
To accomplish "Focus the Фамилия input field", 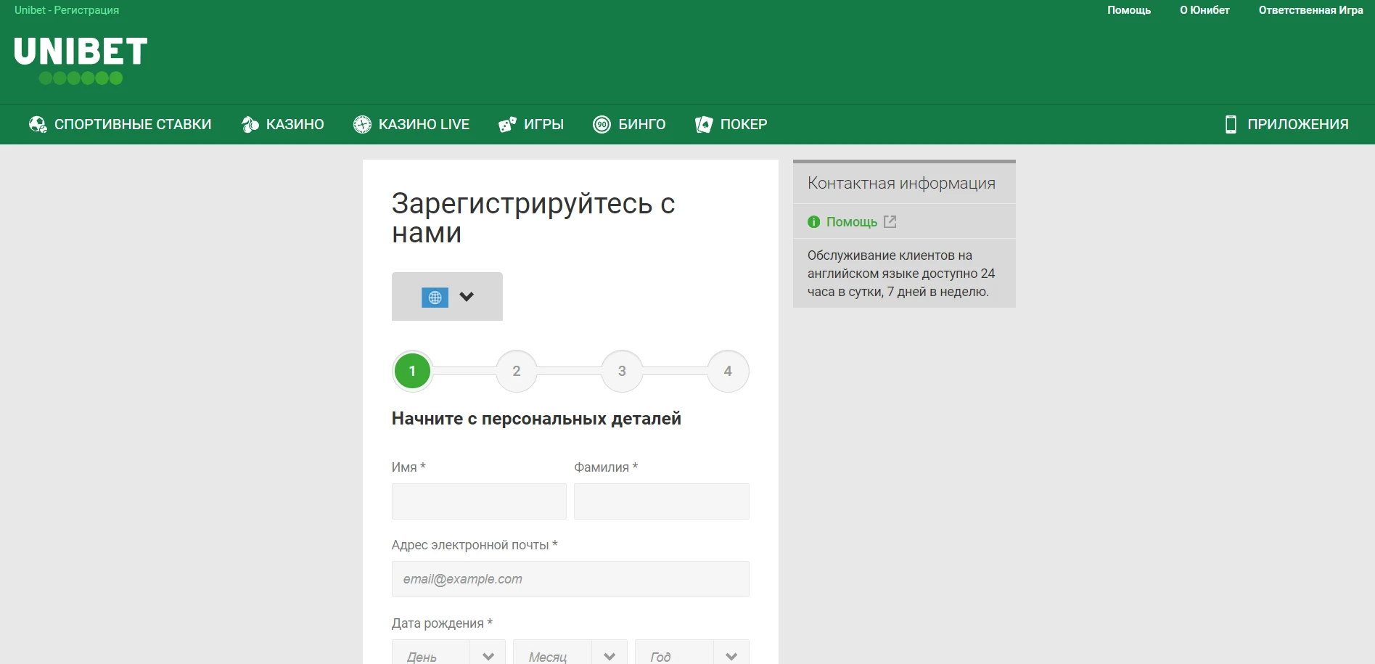I will click(662, 501).
